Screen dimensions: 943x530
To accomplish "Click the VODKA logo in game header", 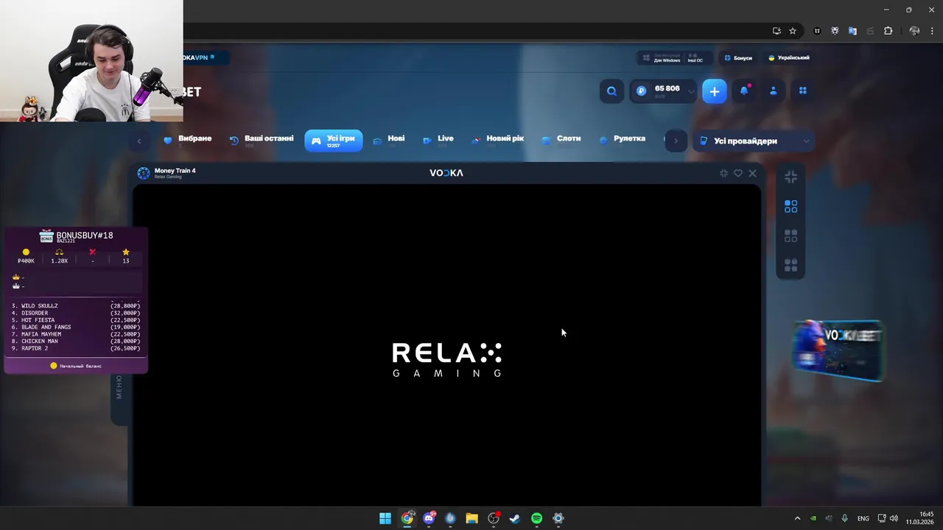I will (x=446, y=173).
